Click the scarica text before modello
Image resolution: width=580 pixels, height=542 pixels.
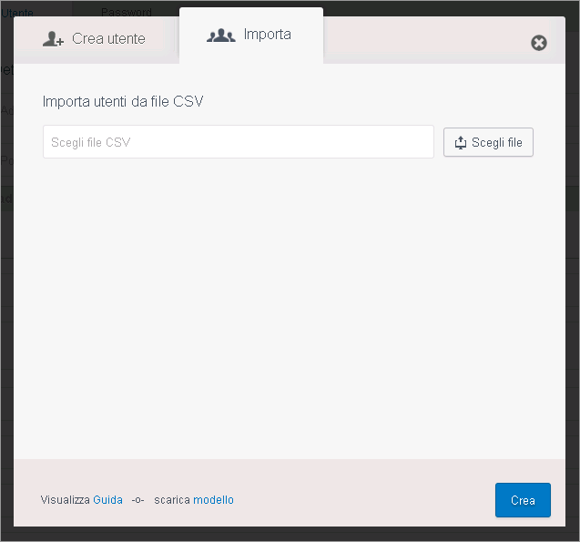tap(172, 500)
